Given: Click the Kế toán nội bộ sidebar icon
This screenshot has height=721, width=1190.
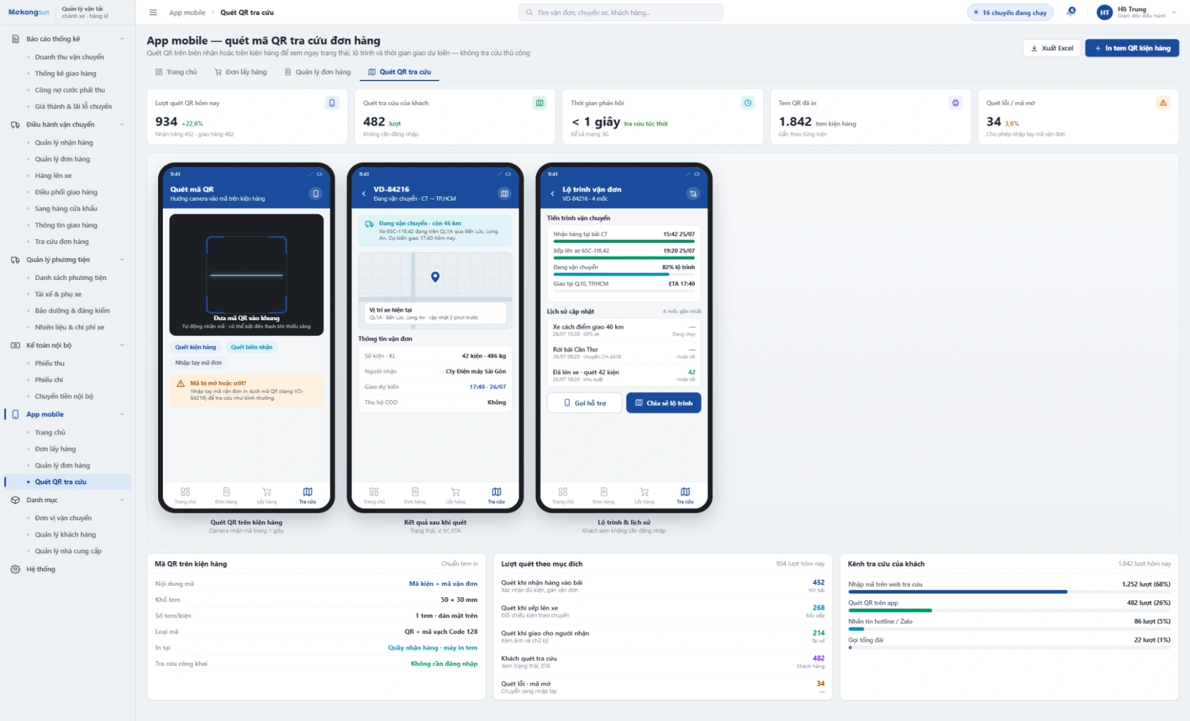Looking at the screenshot, I should coord(15,346).
